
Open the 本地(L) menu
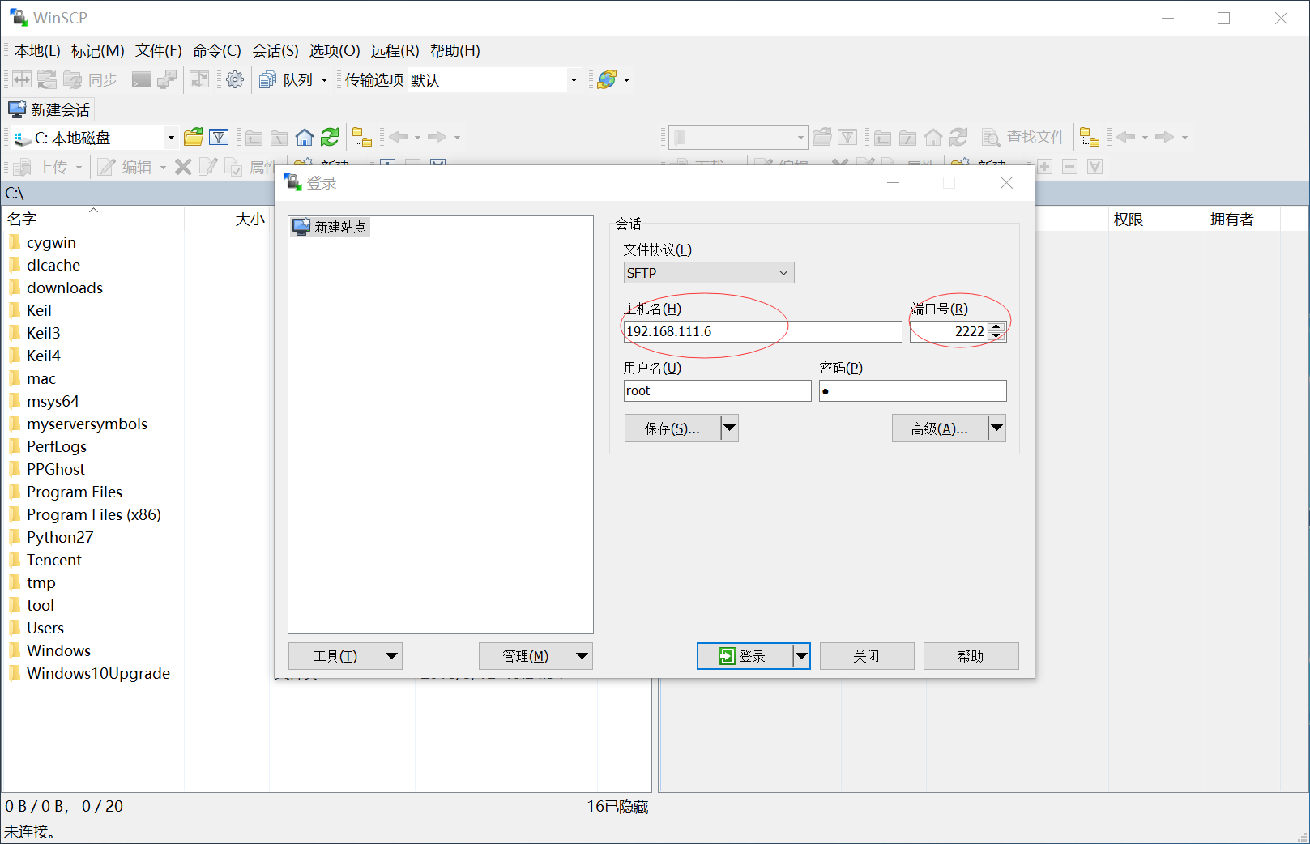tap(37, 50)
